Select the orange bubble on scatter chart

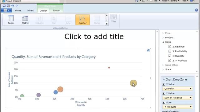pos(60,89)
